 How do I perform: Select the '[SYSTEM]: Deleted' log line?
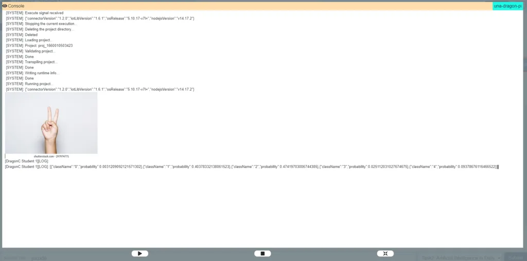click(x=22, y=34)
